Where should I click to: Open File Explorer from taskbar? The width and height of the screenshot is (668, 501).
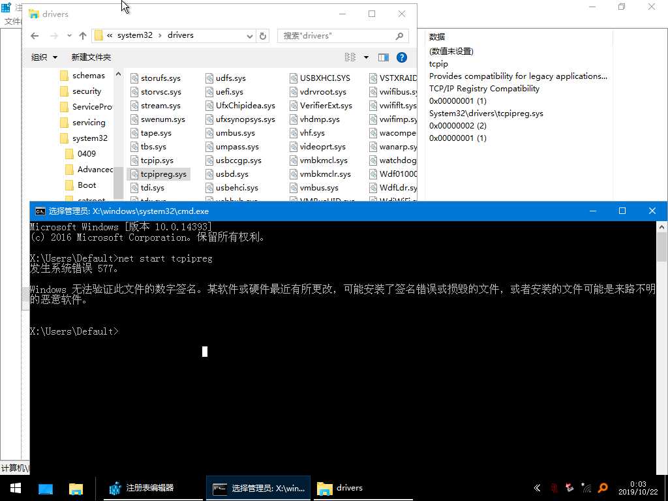point(76,488)
